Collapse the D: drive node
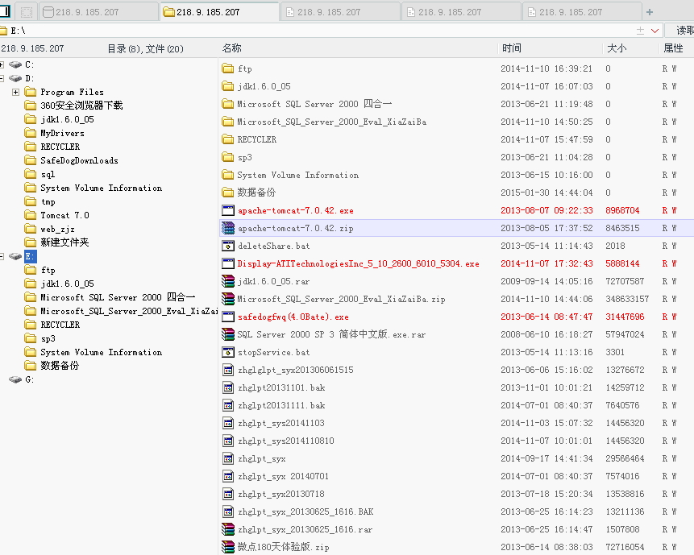The image size is (694, 555). pos(2,78)
